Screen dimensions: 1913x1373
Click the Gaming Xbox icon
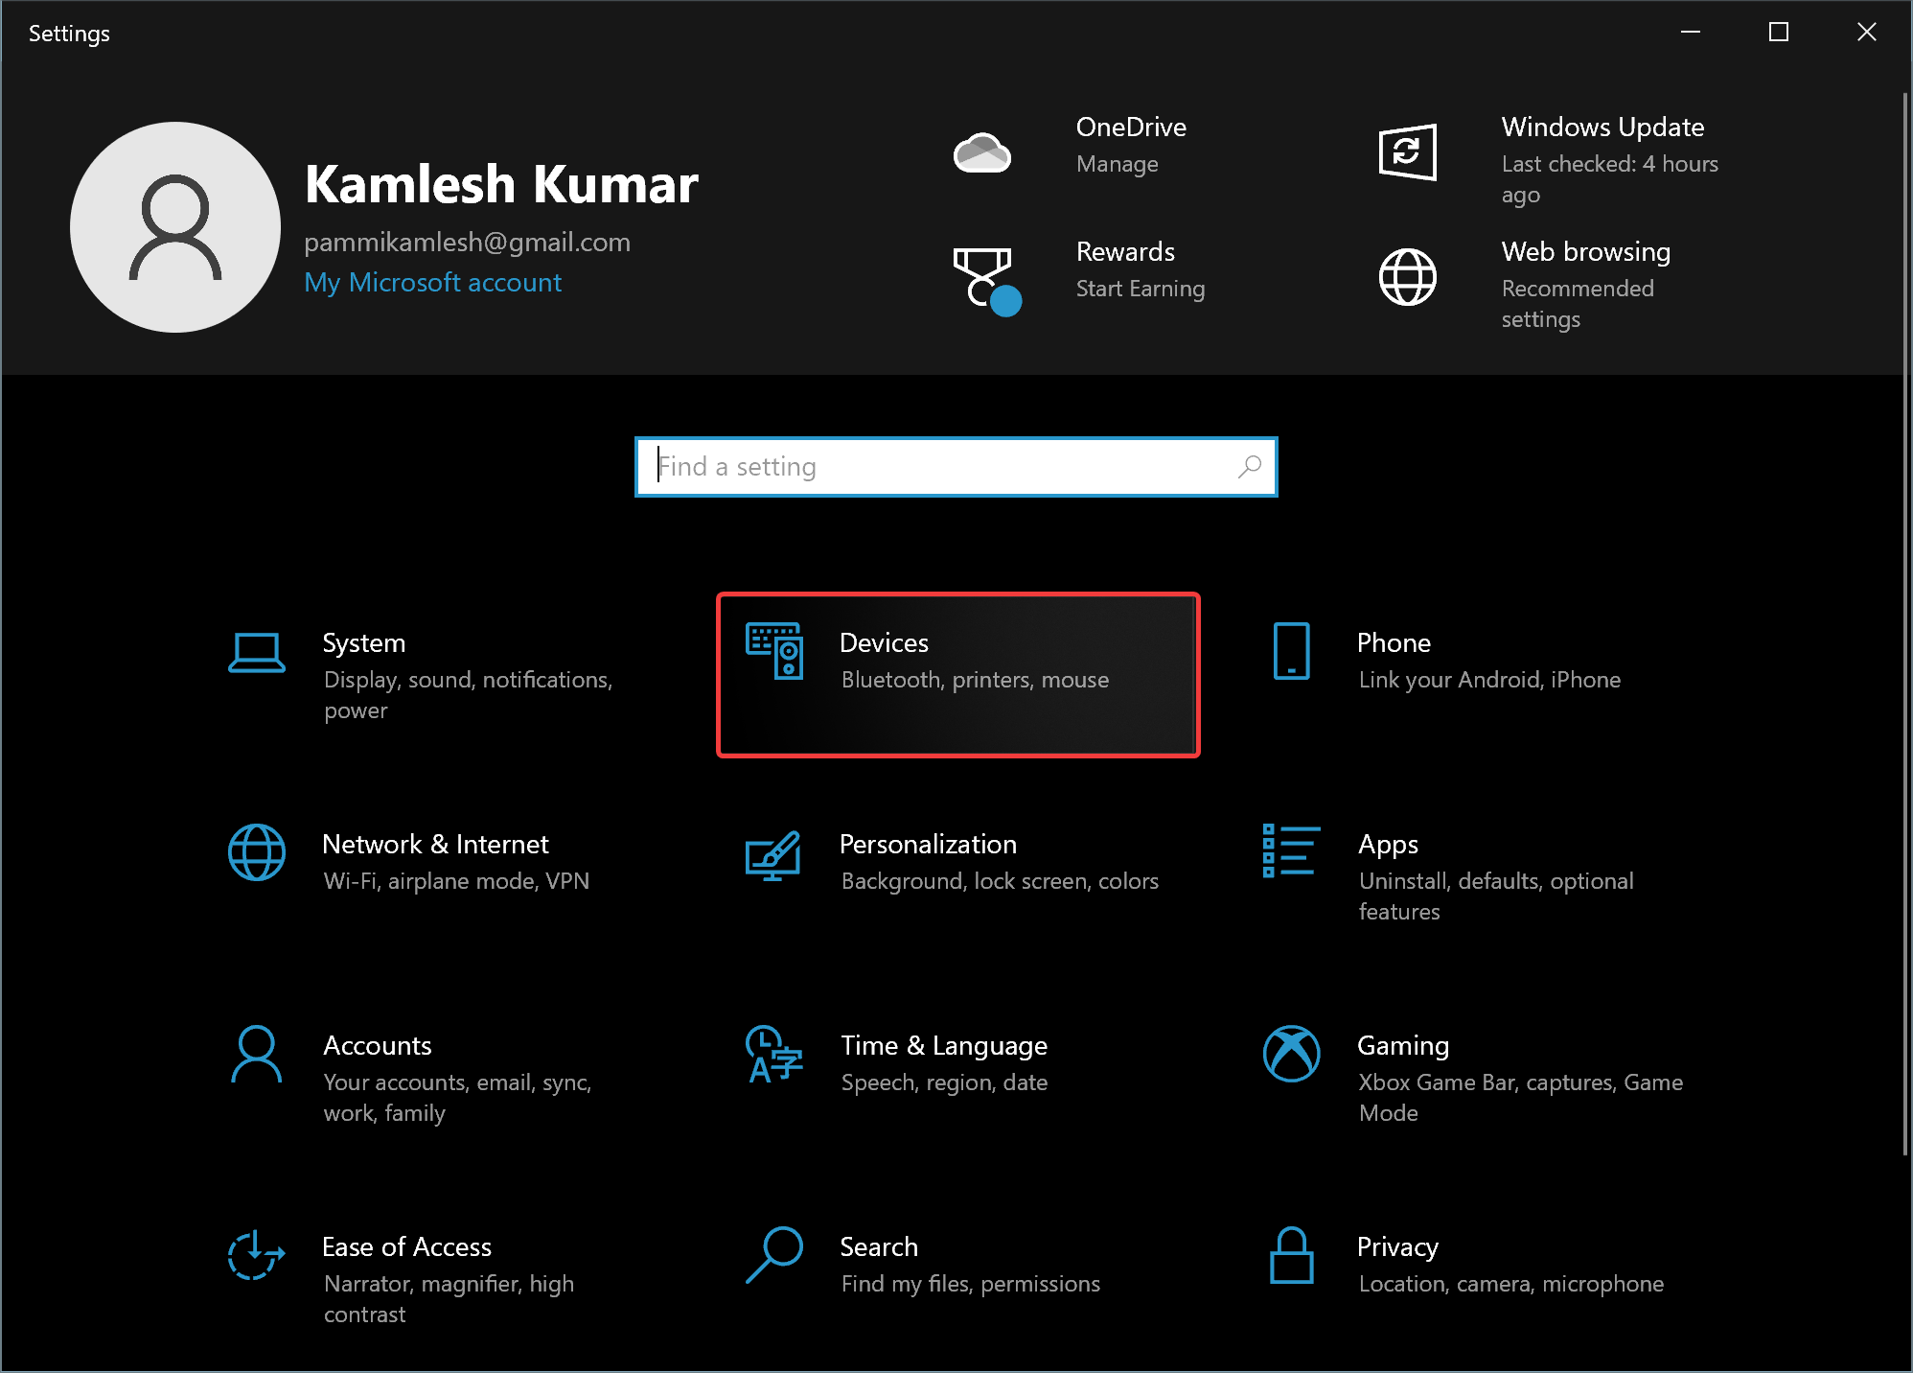(1291, 1054)
